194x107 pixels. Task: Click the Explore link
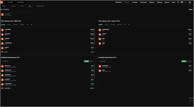[191, 9]
